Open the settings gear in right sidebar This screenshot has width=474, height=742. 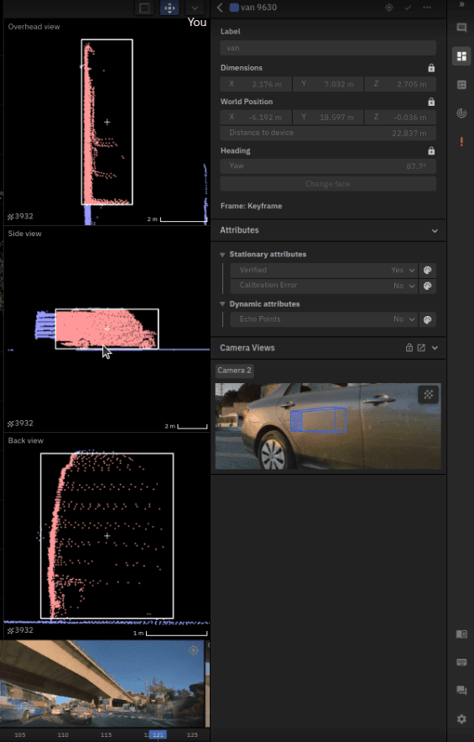point(461,718)
